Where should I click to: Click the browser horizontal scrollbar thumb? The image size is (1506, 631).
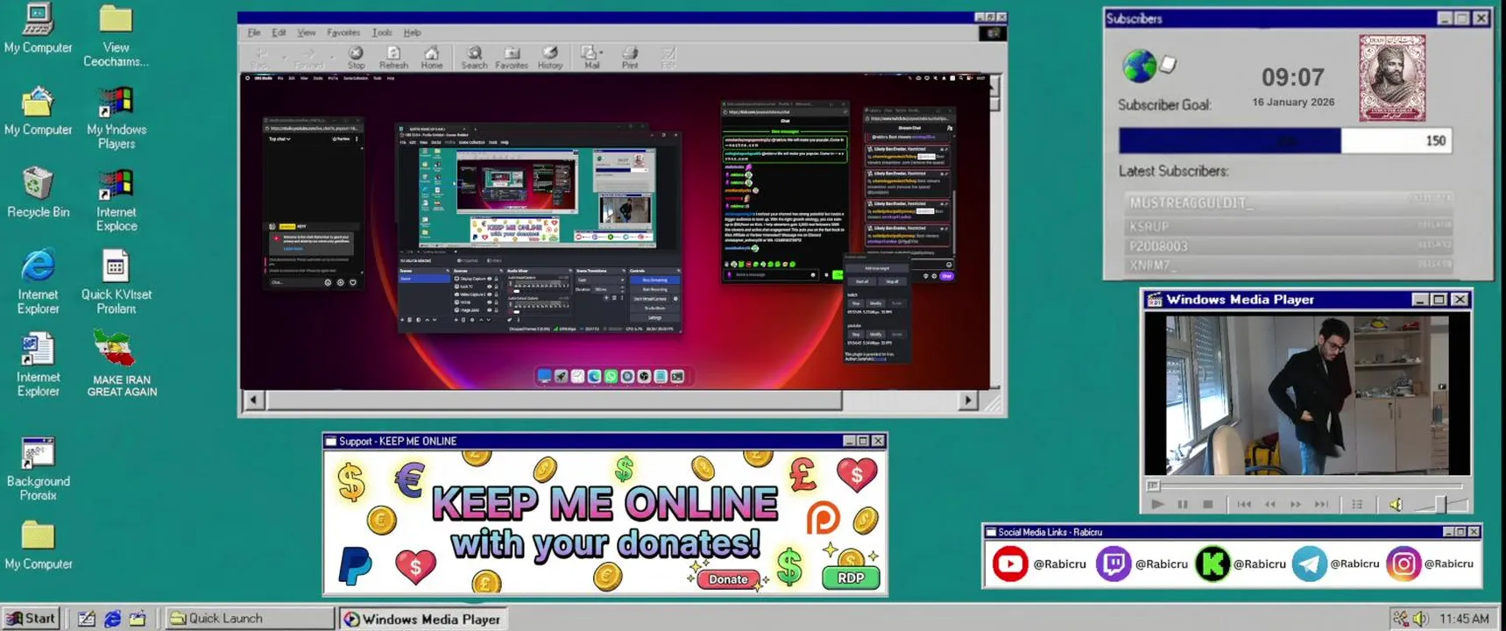554,401
